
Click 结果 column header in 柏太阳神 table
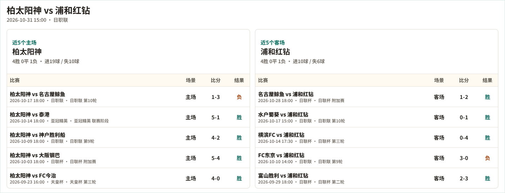[239, 80]
